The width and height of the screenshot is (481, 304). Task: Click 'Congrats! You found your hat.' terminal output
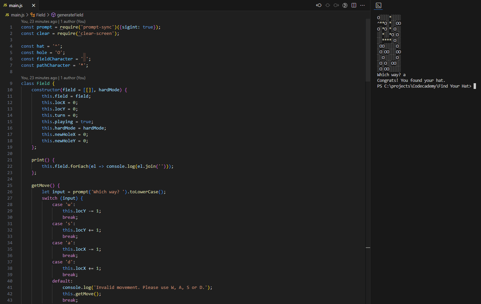(x=411, y=81)
